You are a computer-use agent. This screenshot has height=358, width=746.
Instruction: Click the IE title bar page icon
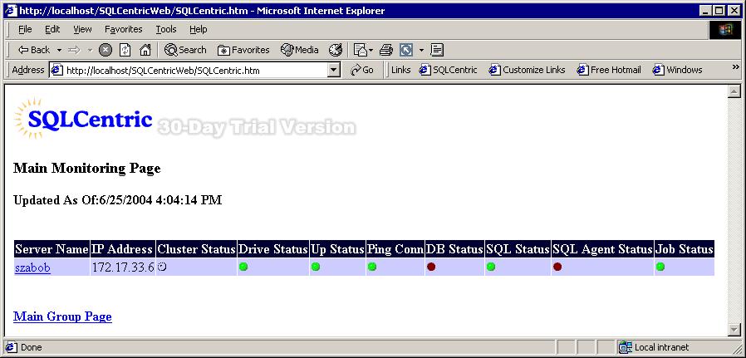(11, 11)
